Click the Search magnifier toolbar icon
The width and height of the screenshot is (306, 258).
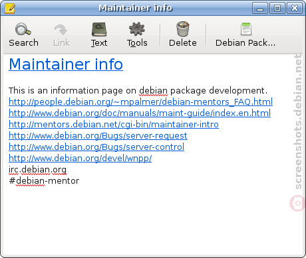(x=23, y=29)
